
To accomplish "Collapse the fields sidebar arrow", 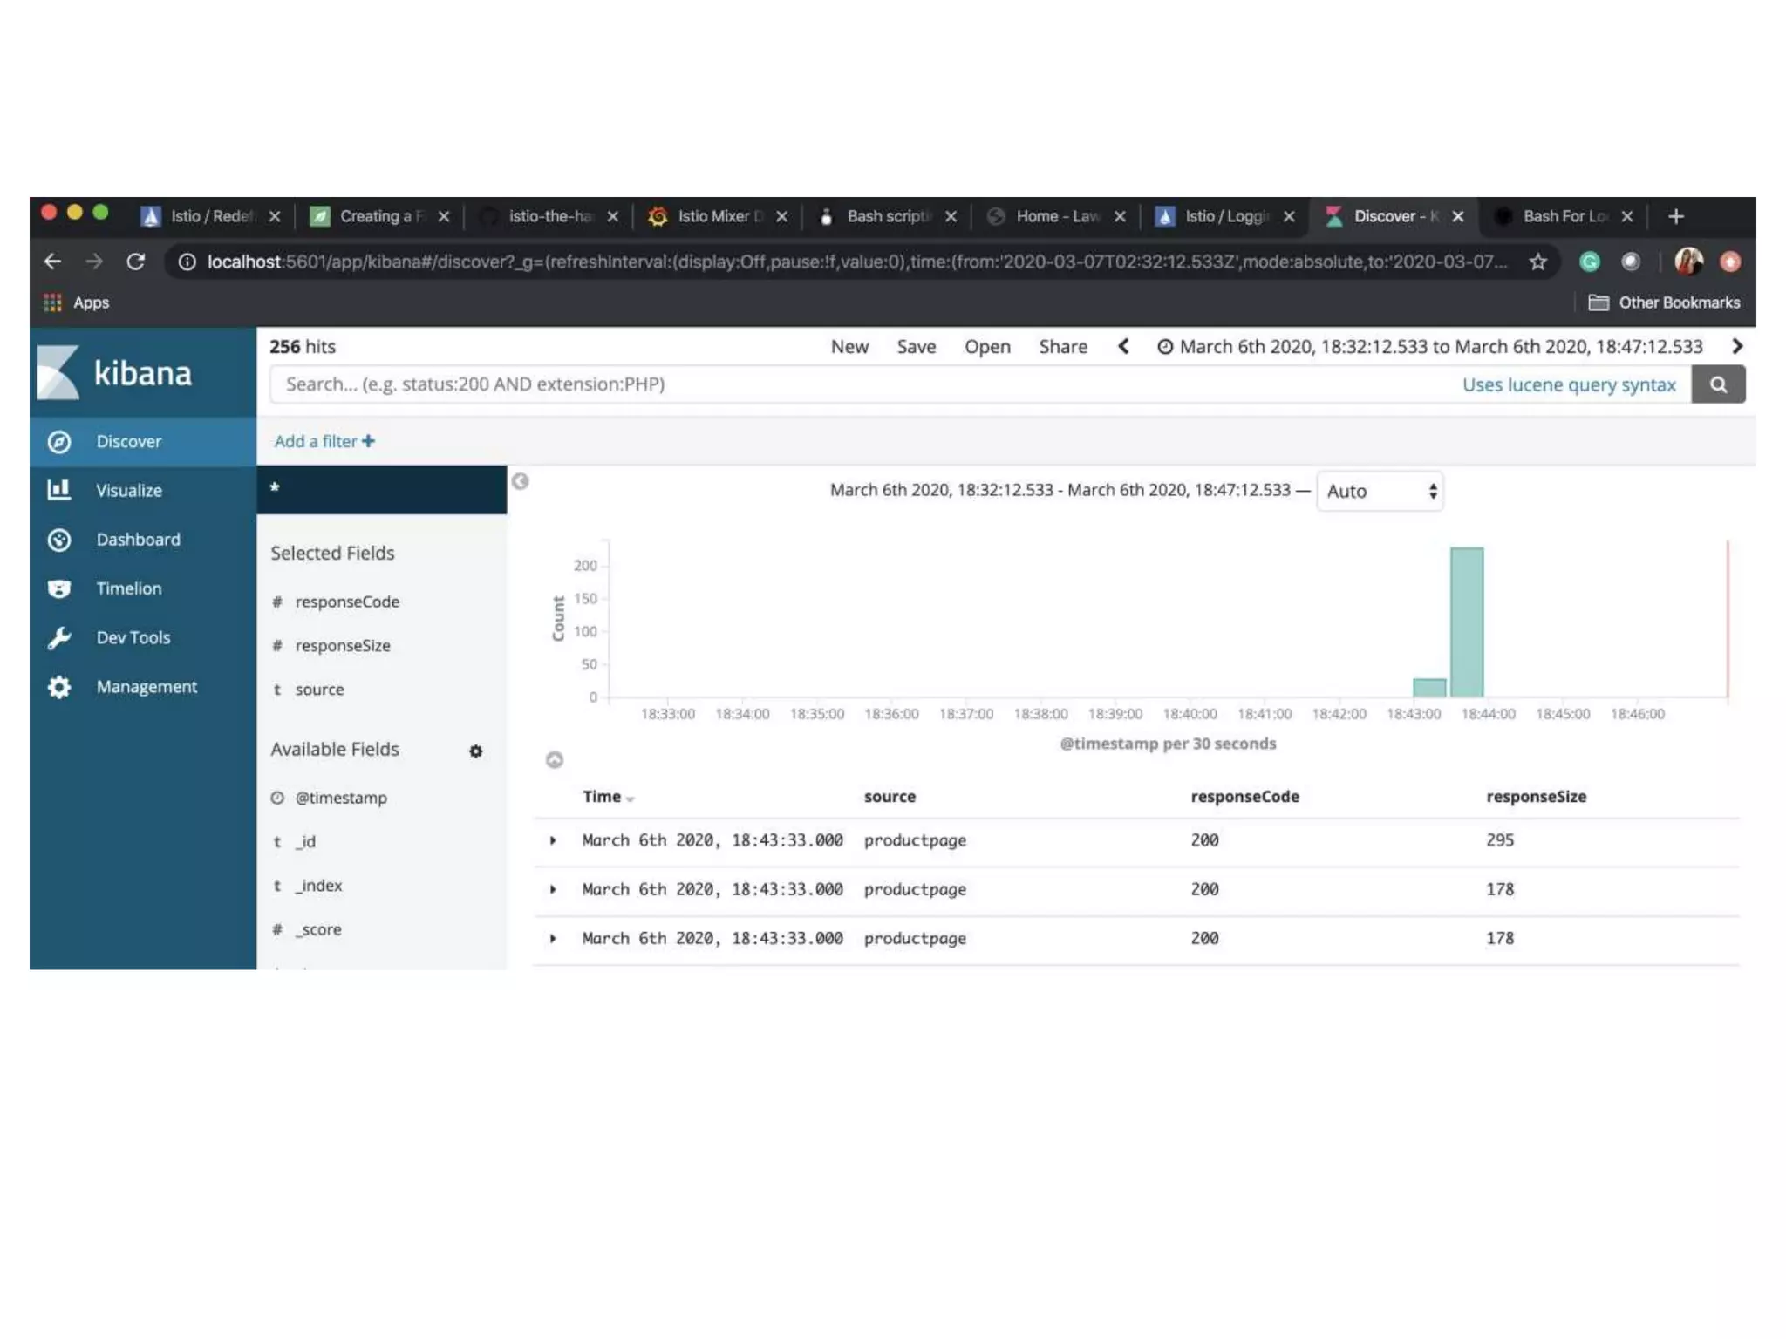I will click(x=520, y=481).
